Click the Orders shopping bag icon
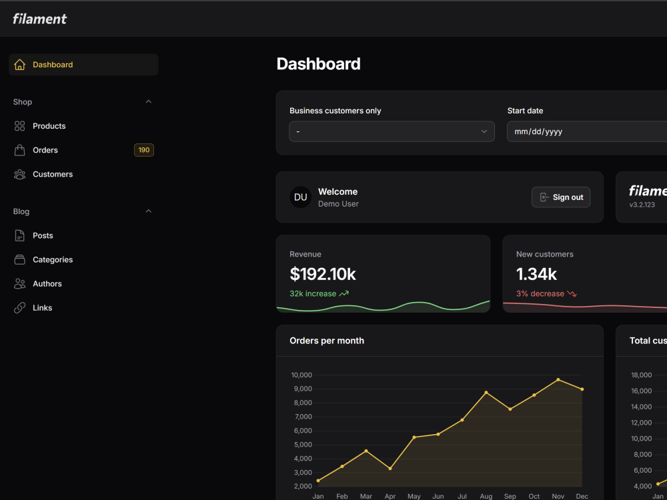Screen dimensions: 667x500 pyautogui.click(x=19, y=150)
